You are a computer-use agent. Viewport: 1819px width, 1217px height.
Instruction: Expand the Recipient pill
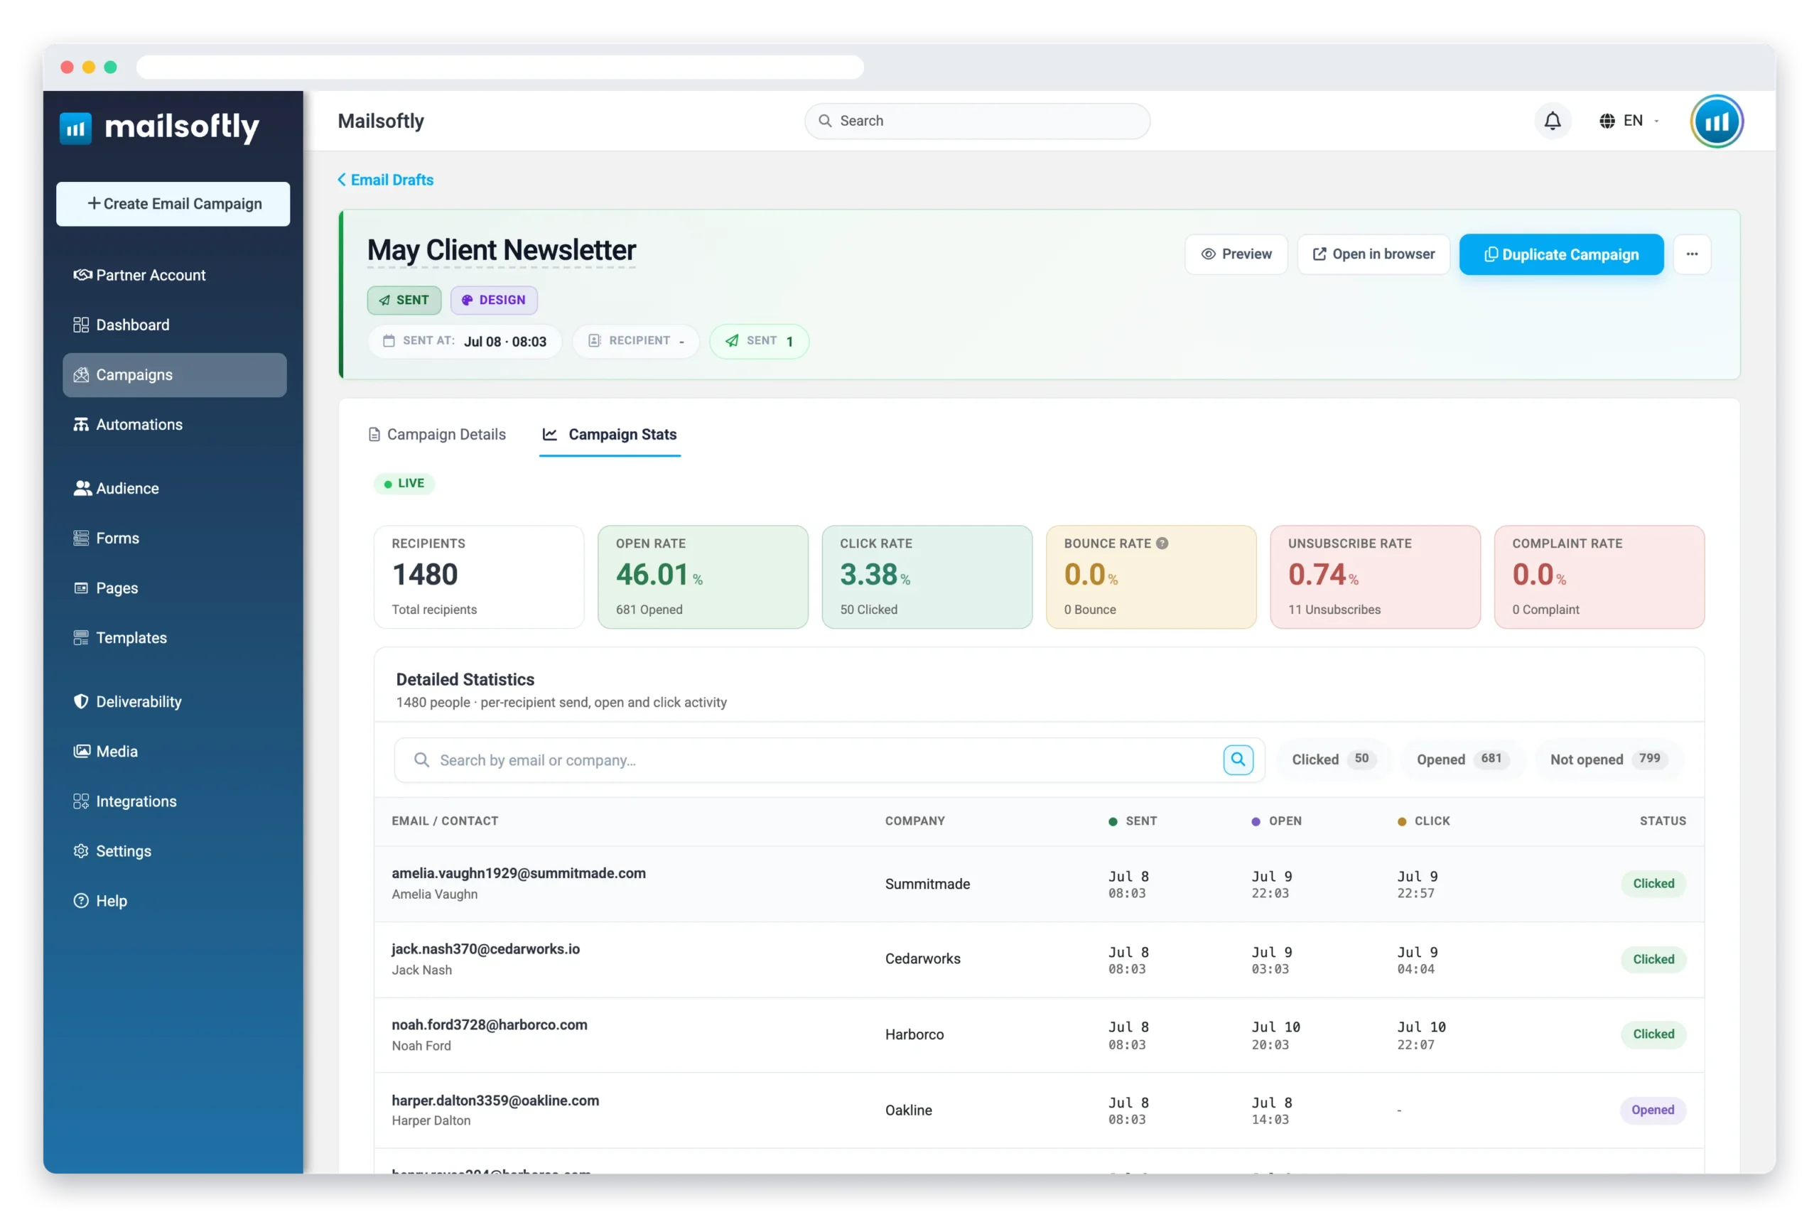pyautogui.click(x=635, y=342)
